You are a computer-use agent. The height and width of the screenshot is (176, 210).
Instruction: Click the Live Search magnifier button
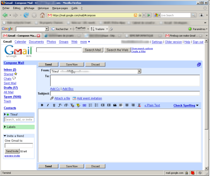(x=194, y=15)
